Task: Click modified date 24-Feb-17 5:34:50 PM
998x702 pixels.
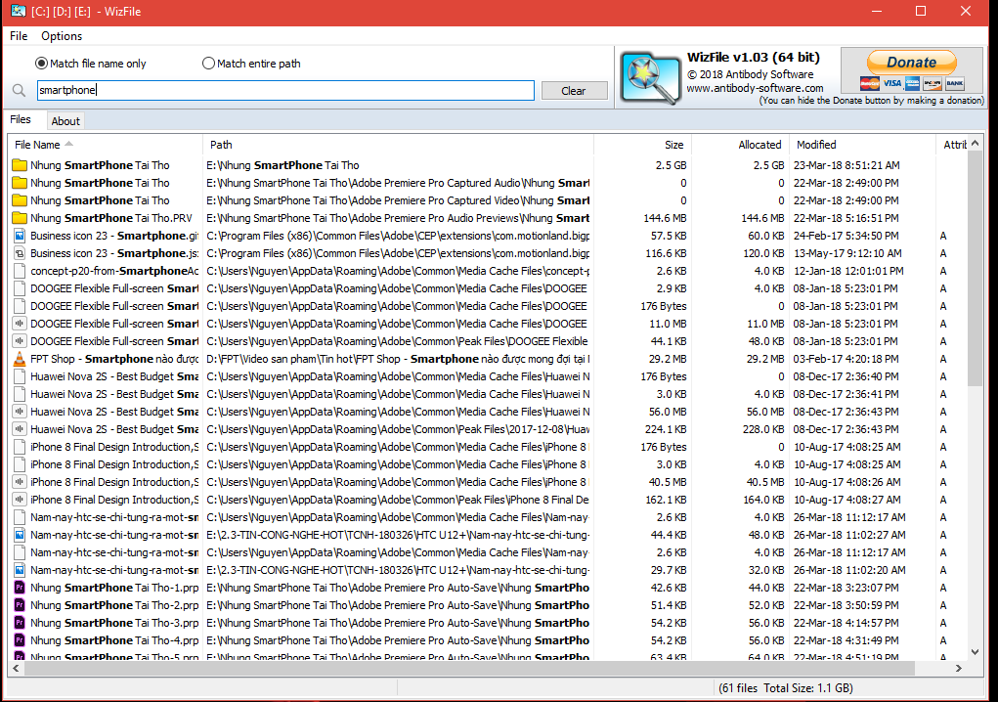Action: [x=846, y=236]
